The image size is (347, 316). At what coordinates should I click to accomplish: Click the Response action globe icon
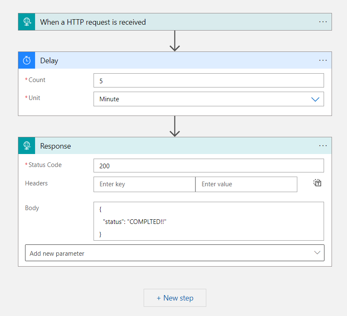[x=27, y=146]
